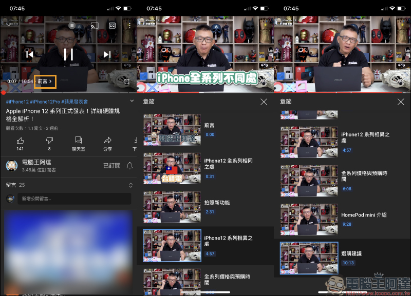Expand the video description arrow
Image resolution: width=411 pixels, height=296 pixels.
[x=132, y=101]
